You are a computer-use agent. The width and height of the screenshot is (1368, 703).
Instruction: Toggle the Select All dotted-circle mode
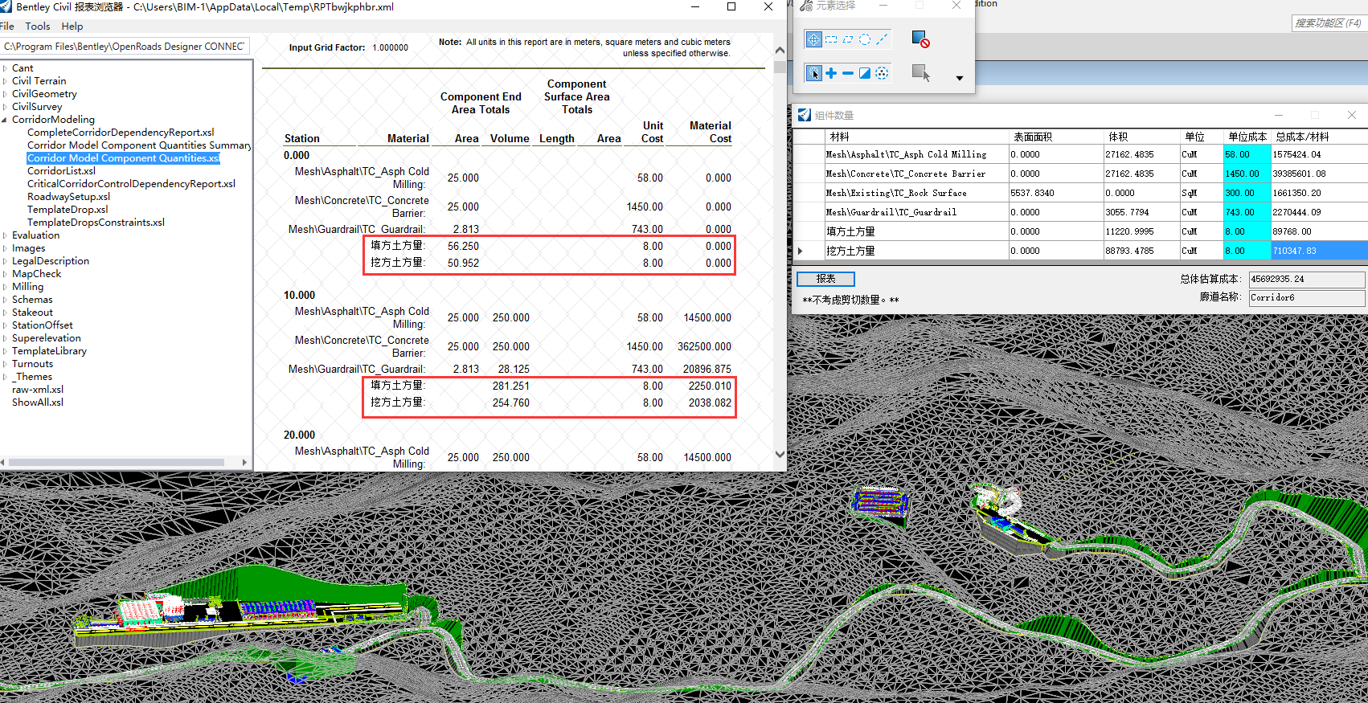coord(882,73)
